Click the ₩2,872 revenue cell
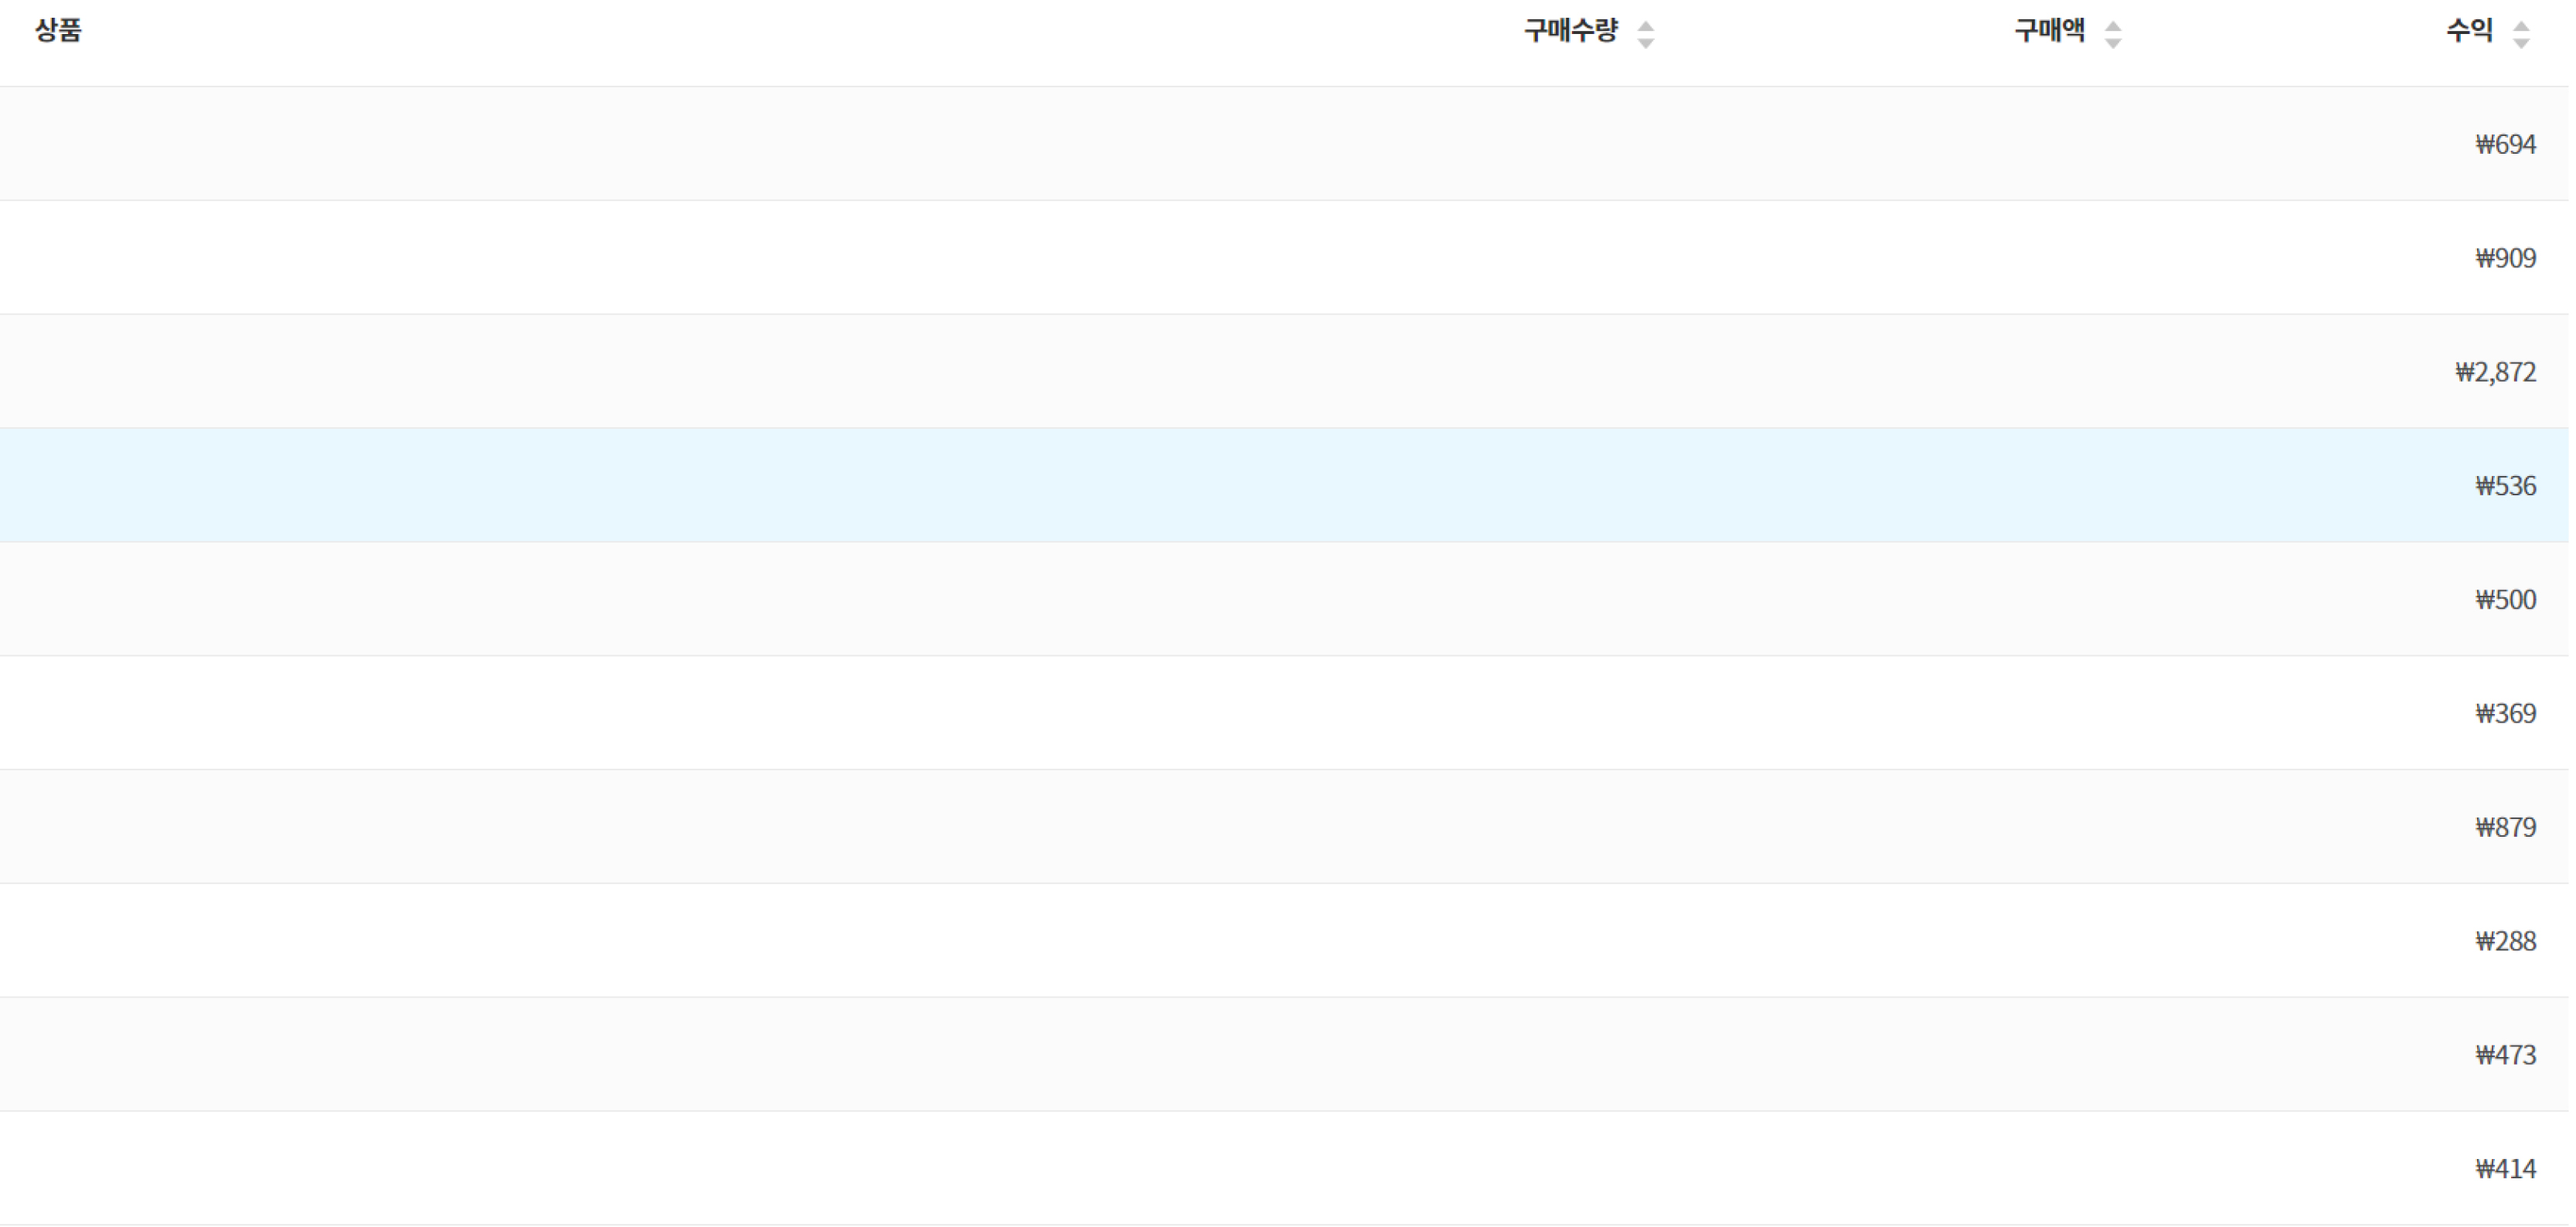 click(x=2495, y=373)
